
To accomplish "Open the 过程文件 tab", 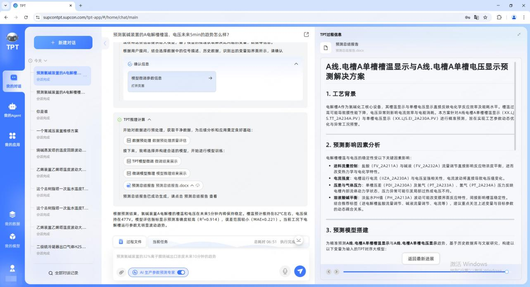I will click(x=130, y=242).
